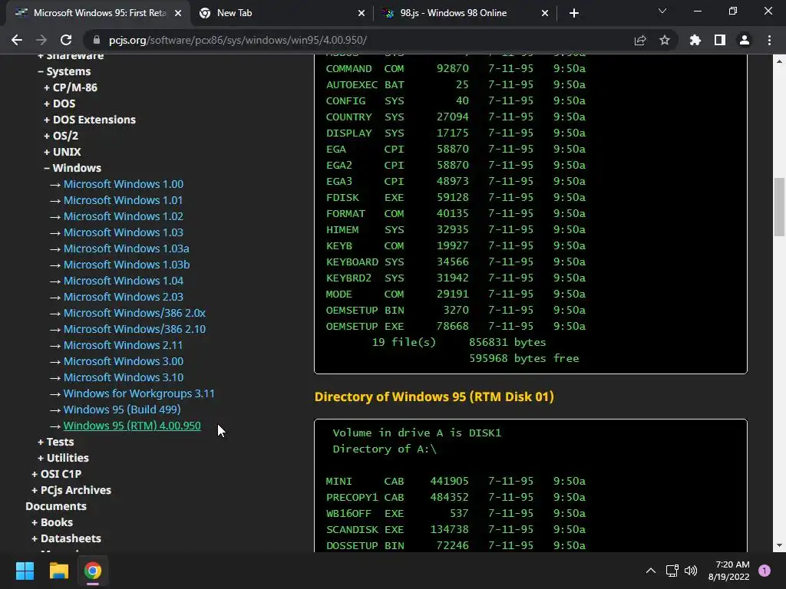Open the notification badge icon
The height and width of the screenshot is (589, 786).
[765, 571]
